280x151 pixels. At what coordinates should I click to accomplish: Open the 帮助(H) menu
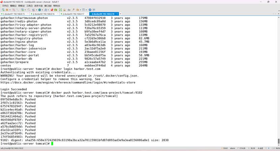coord(57,6)
